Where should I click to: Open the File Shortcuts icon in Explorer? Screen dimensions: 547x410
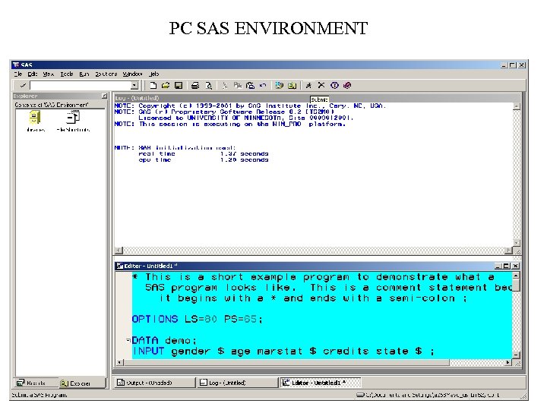[x=73, y=121]
